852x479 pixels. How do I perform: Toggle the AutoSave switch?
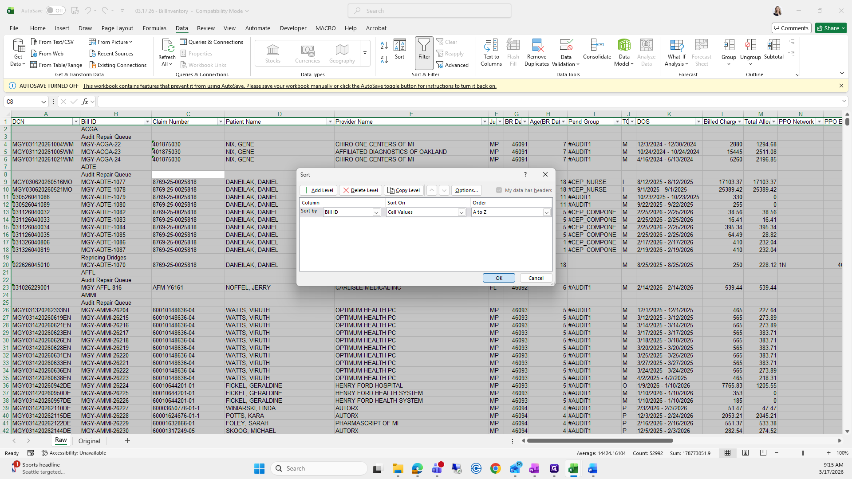tap(55, 11)
